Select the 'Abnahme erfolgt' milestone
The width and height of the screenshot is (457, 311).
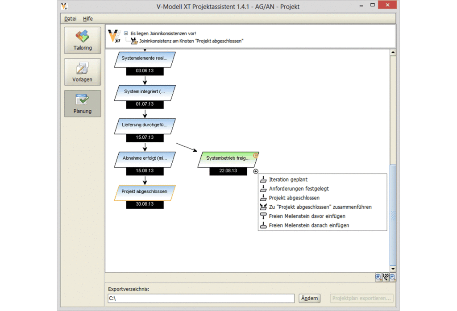(145, 159)
